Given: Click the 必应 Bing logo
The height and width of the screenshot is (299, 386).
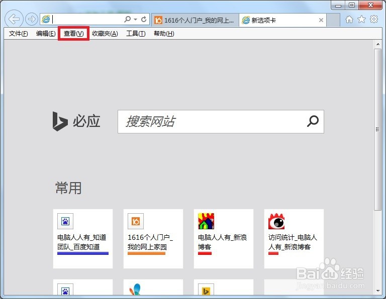Looking at the screenshot, I should click(76, 121).
